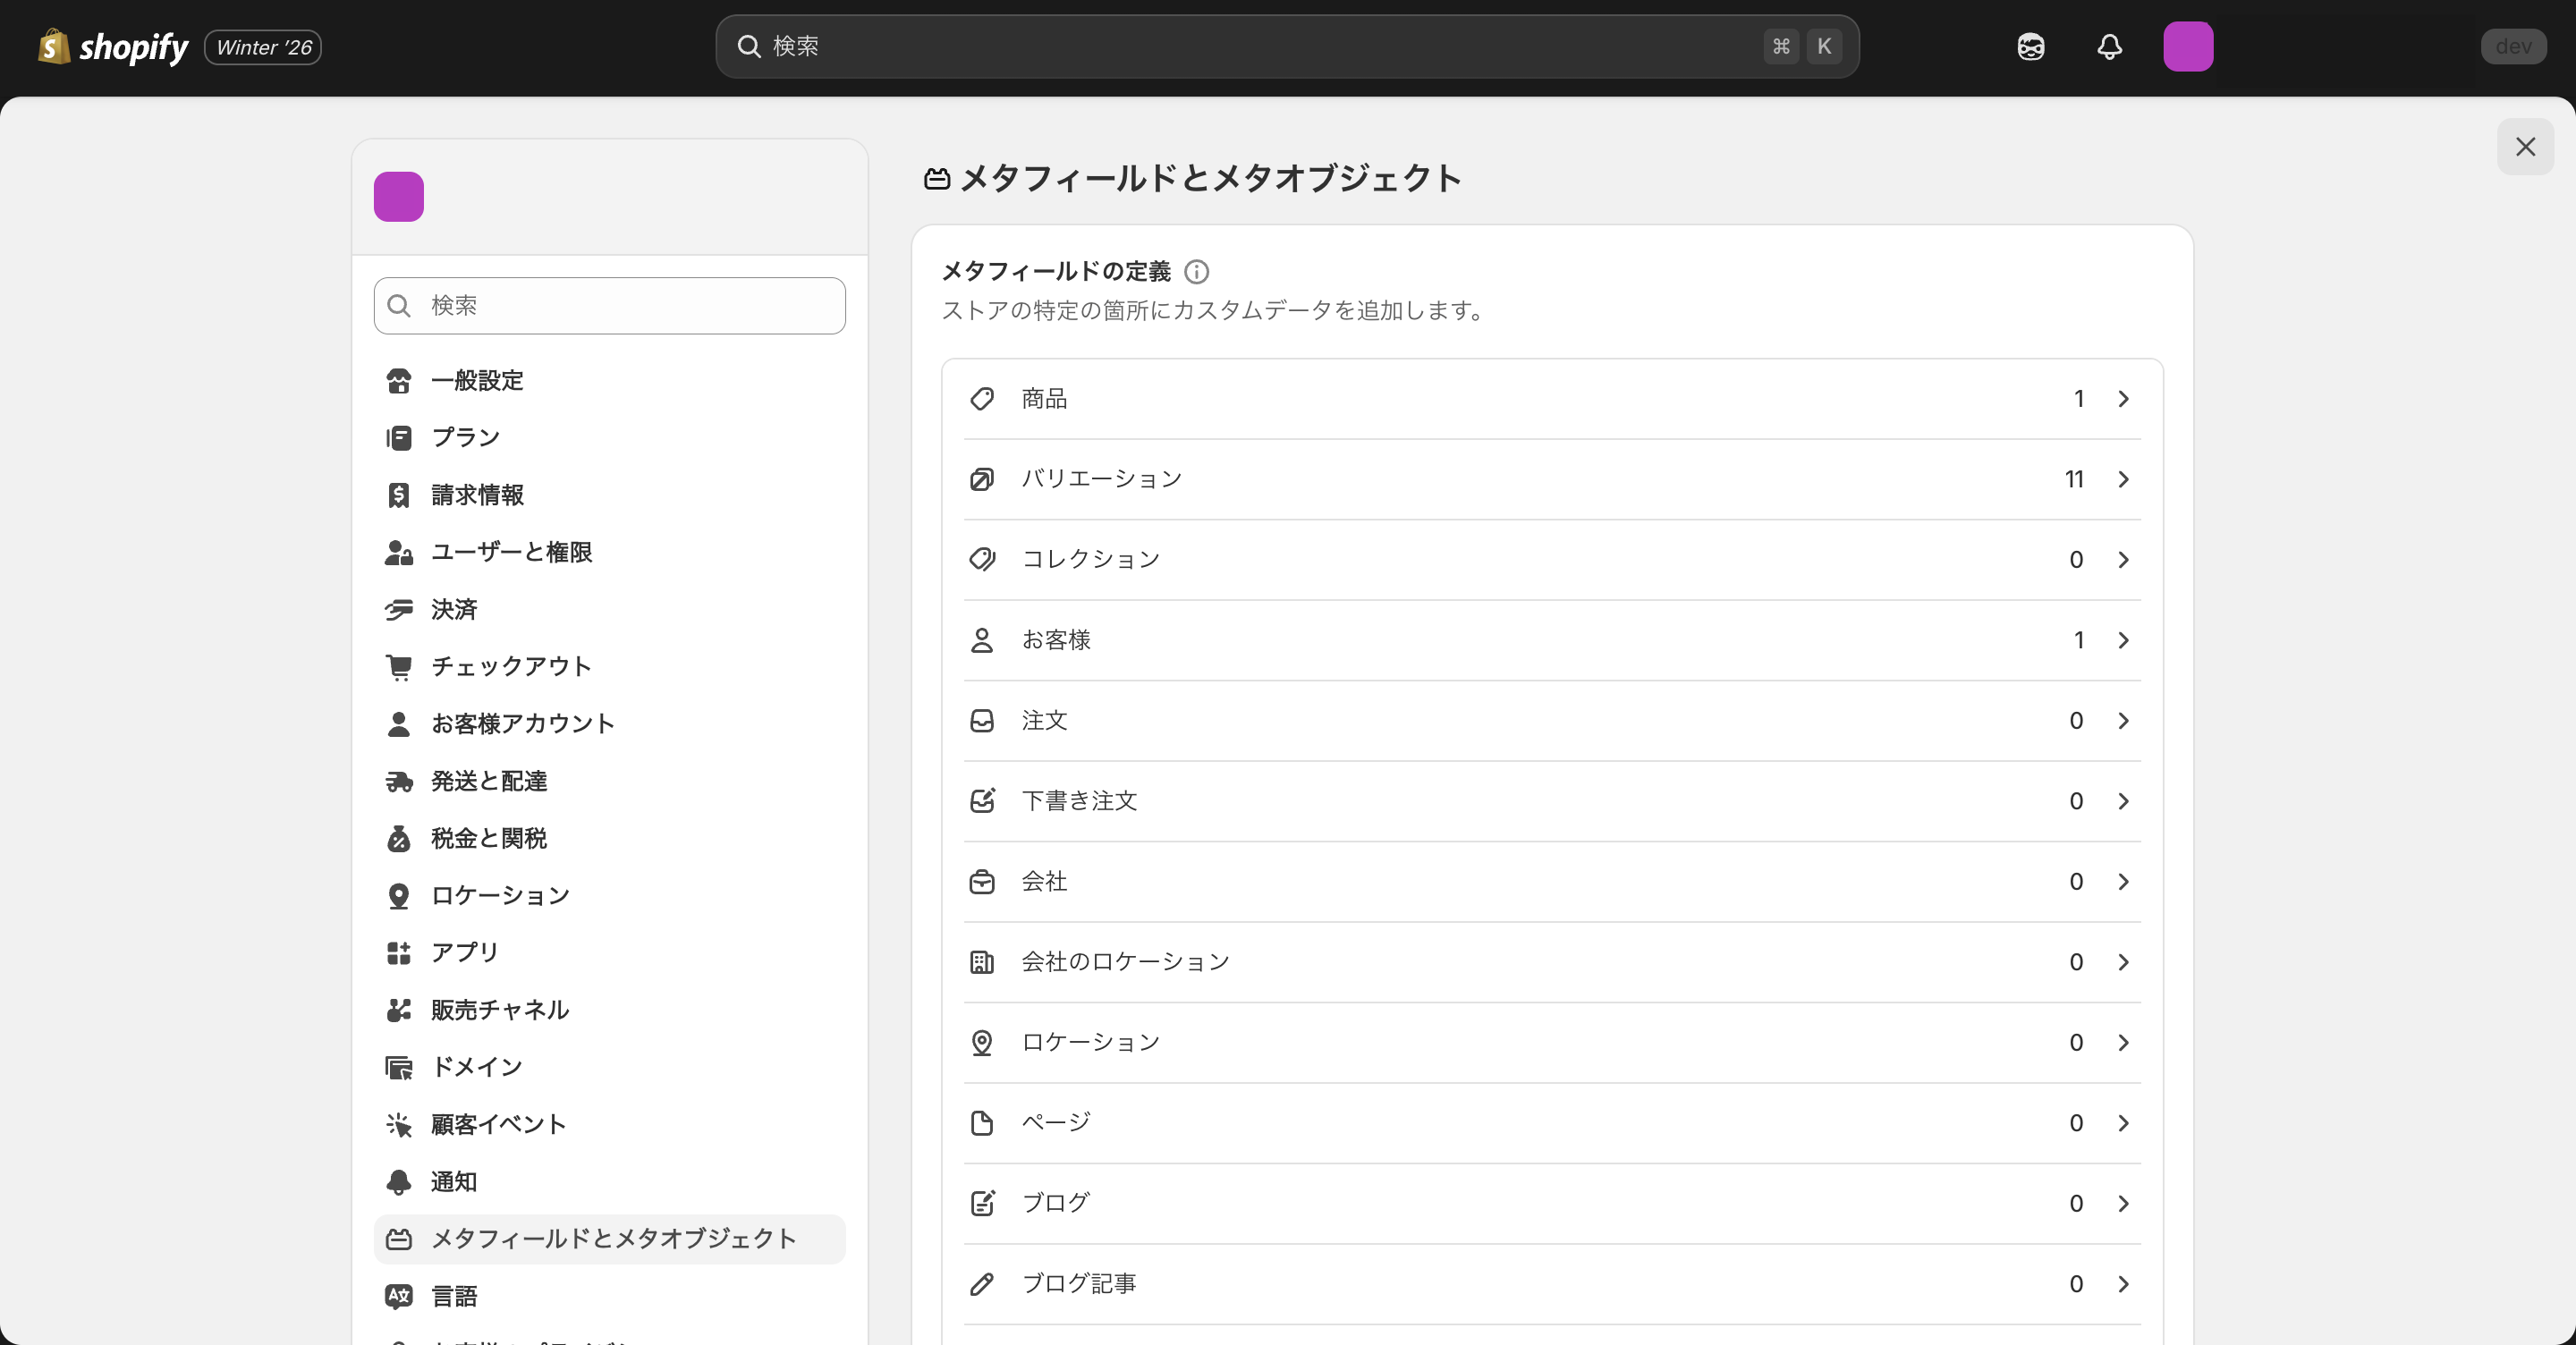
Task: Click the ロケーション pin icon in the list
Action: (x=982, y=1042)
